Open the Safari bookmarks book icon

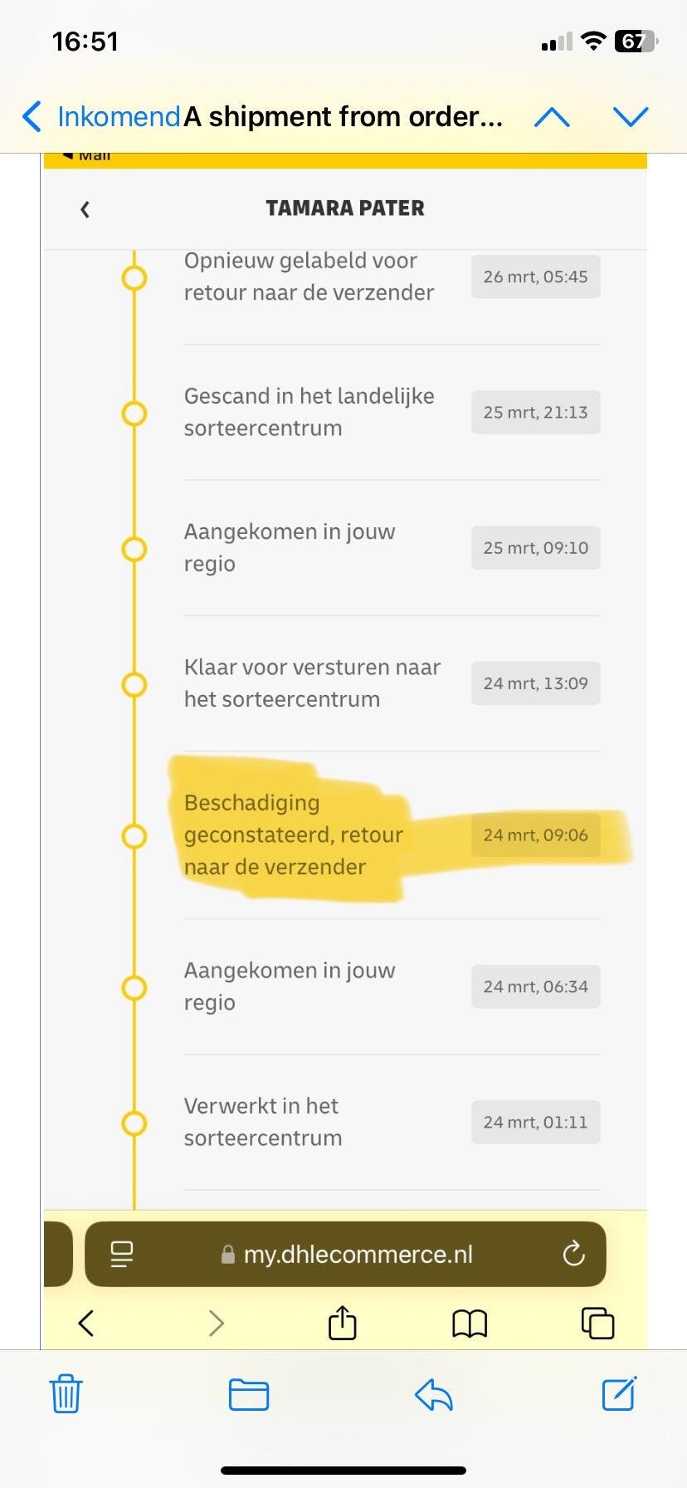470,1324
